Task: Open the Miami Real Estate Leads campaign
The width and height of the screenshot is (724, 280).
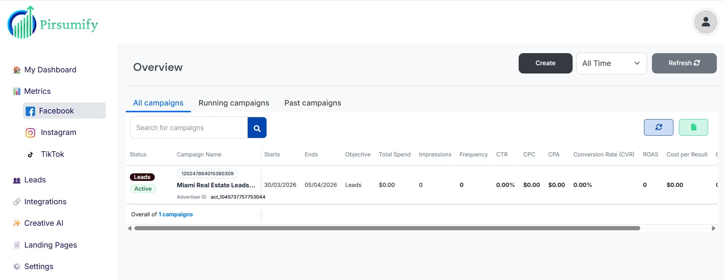Action: (x=216, y=185)
